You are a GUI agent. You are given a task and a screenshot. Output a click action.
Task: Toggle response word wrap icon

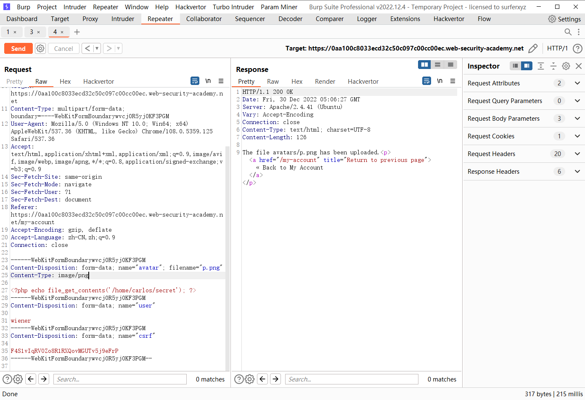click(x=426, y=81)
